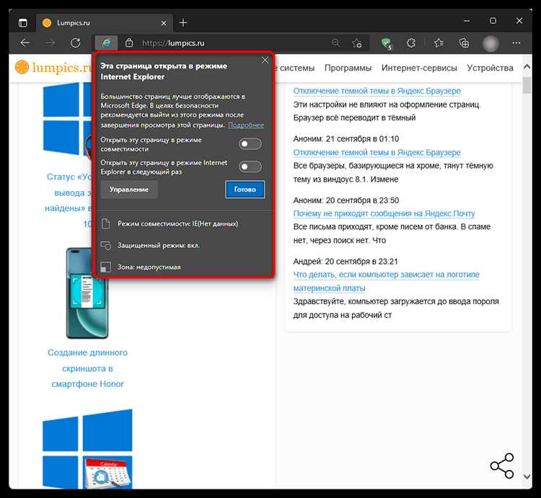This screenshot has height=498, width=541.
Task: Open Создание длинного скриншота в смартфоне Honor link
Action: [x=87, y=368]
